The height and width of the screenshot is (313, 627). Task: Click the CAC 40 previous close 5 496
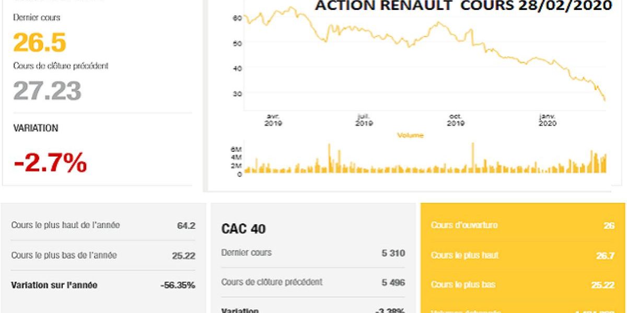click(x=393, y=282)
